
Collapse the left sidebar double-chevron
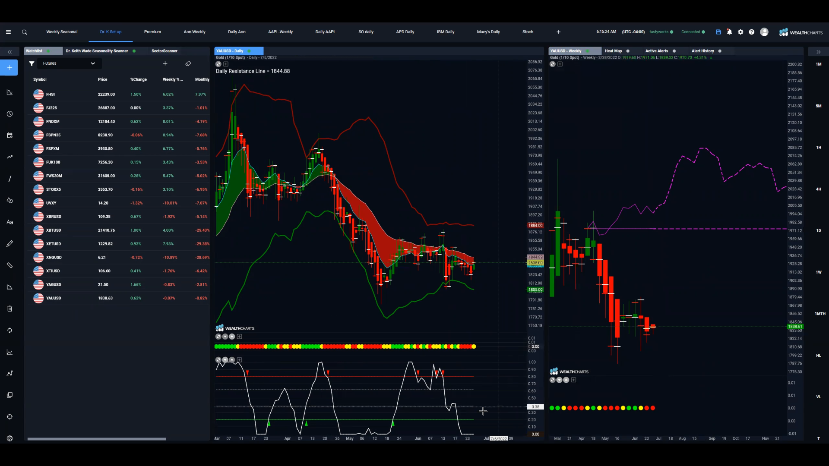(9, 52)
